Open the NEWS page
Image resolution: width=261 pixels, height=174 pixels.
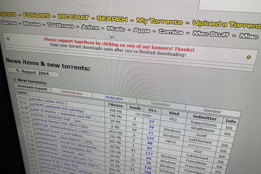[8, 14]
